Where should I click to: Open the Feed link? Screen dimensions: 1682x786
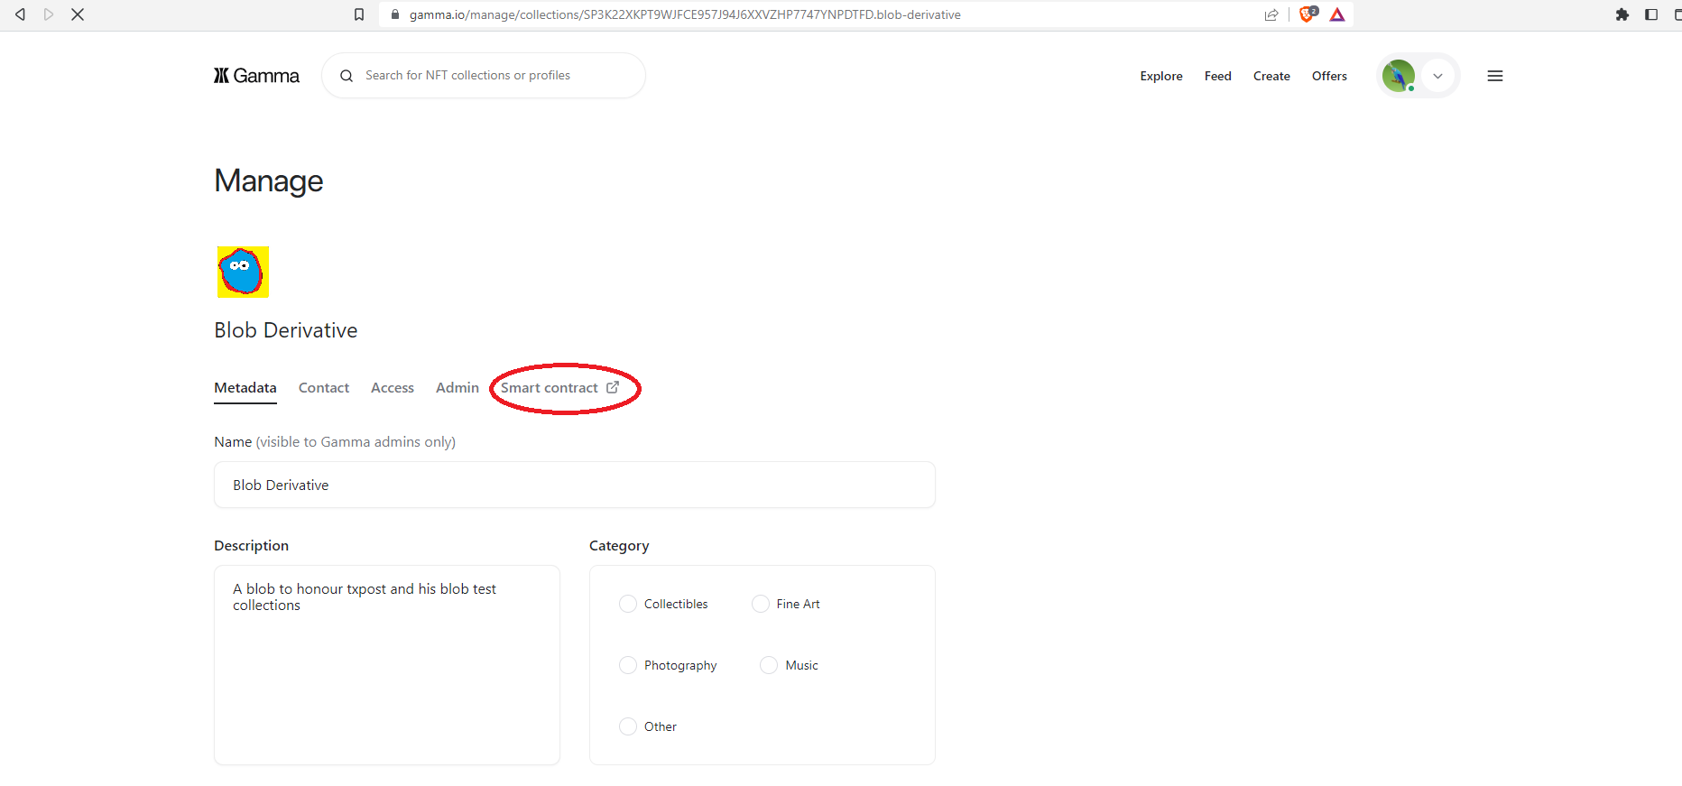click(x=1218, y=76)
